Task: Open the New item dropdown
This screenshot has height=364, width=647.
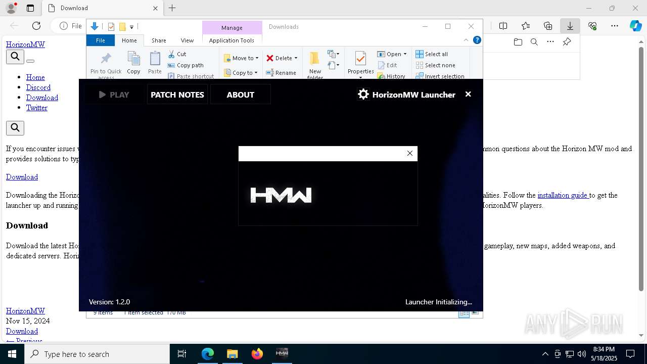Action: pyautogui.click(x=333, y=54)
